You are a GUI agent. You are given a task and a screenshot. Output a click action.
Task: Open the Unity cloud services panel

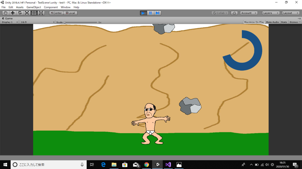coord(234,13)
